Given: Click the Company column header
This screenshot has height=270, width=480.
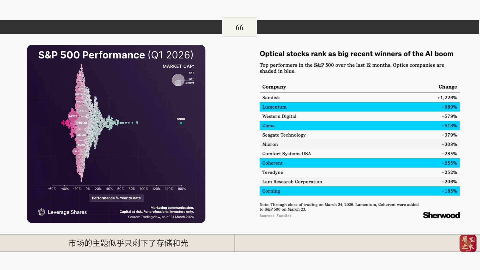Looking at the screenshot, I should 274,87.
